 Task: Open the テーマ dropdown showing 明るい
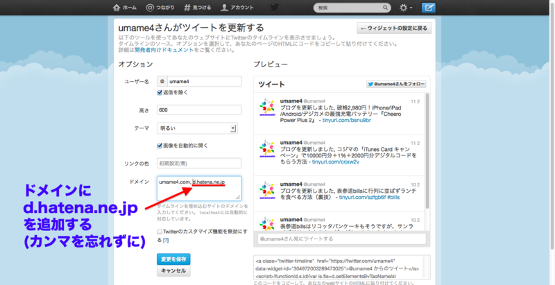coord(197,128)
